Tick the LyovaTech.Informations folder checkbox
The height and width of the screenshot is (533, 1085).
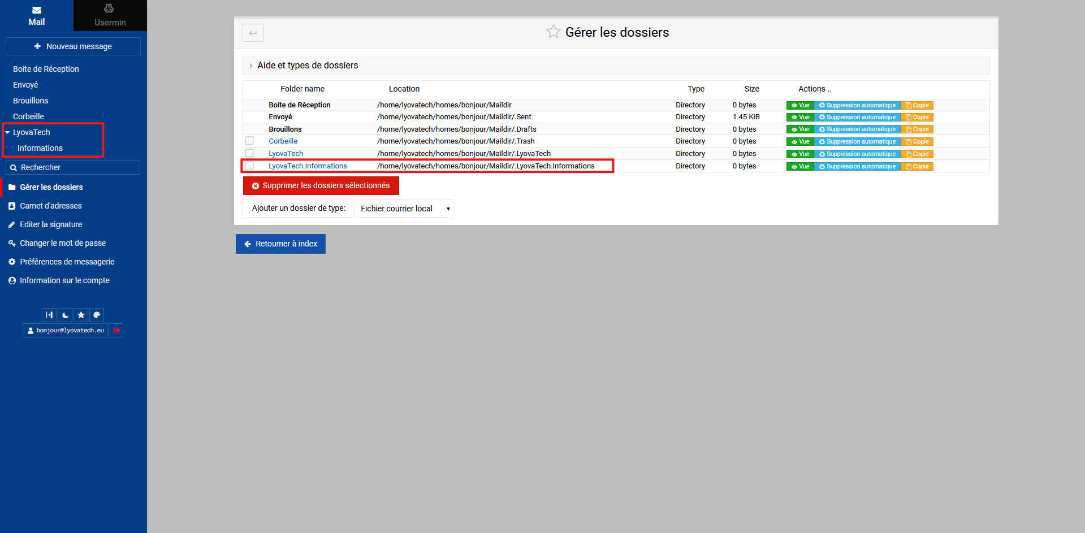point(249,166)
